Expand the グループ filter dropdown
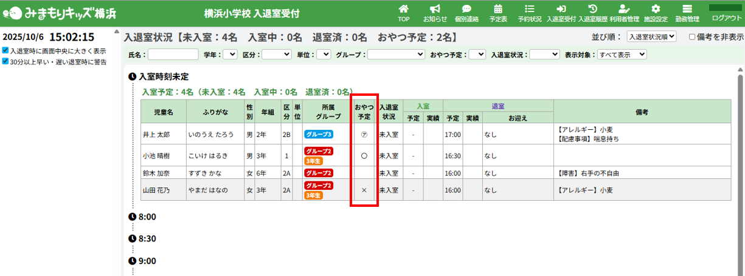Viewport: 745px width, 276px height. pos(396,55)
